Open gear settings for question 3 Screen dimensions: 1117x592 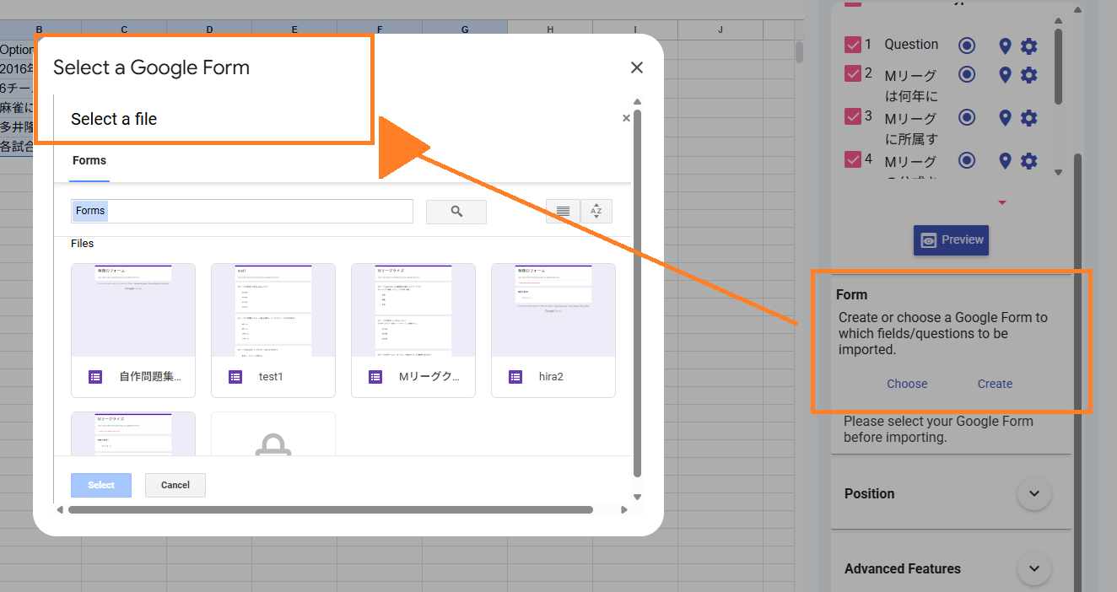(1029, 117)
